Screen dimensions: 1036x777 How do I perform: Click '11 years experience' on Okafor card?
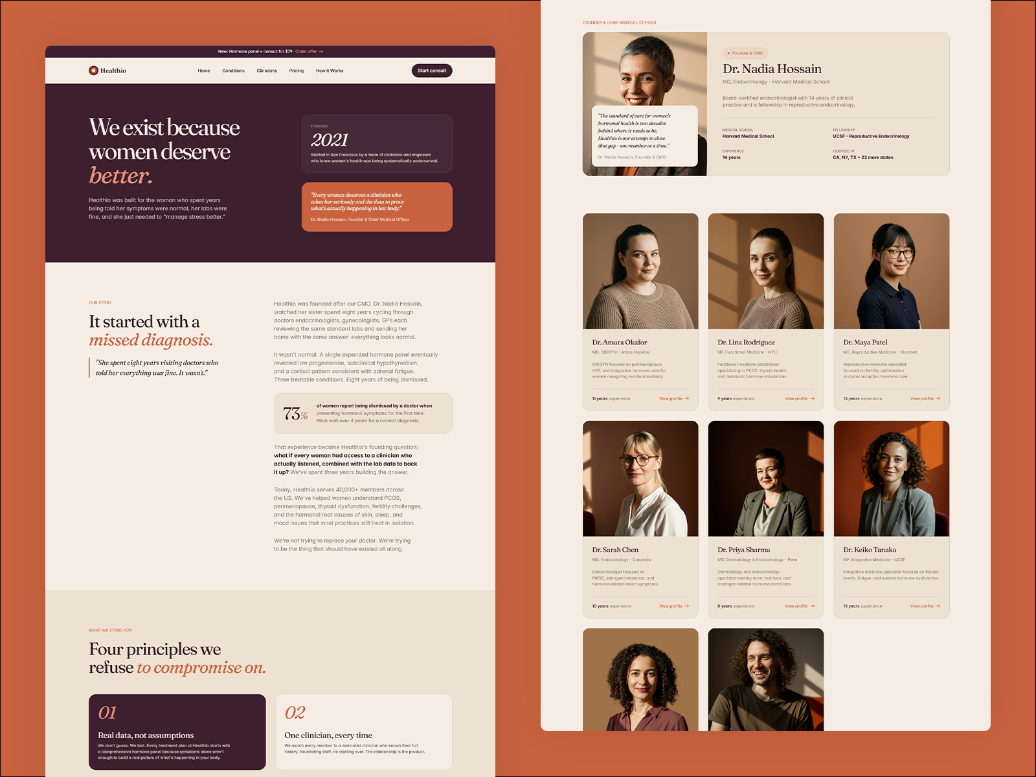[x=611, y=399]
